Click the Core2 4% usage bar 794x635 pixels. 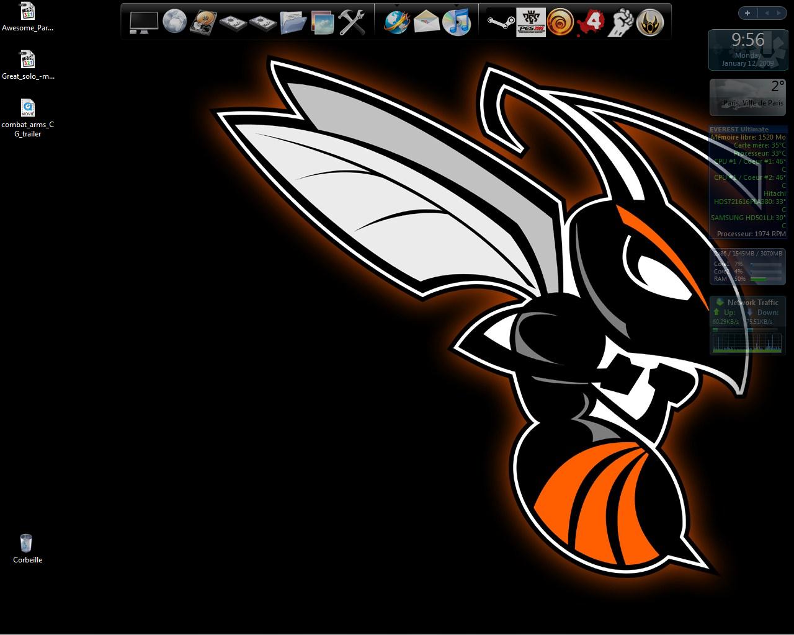(766, 272)
